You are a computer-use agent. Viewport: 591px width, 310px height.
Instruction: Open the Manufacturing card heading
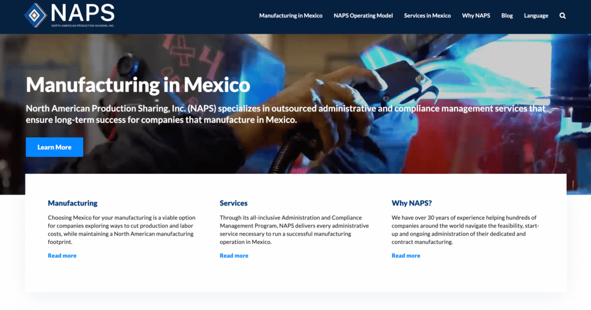pos(73,203)
